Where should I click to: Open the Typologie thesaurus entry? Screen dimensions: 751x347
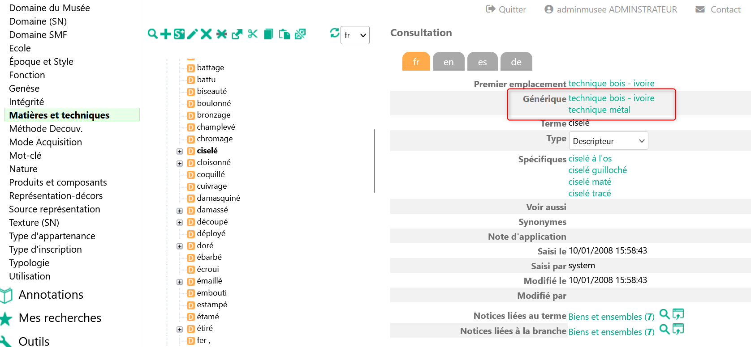click(29, 262)
